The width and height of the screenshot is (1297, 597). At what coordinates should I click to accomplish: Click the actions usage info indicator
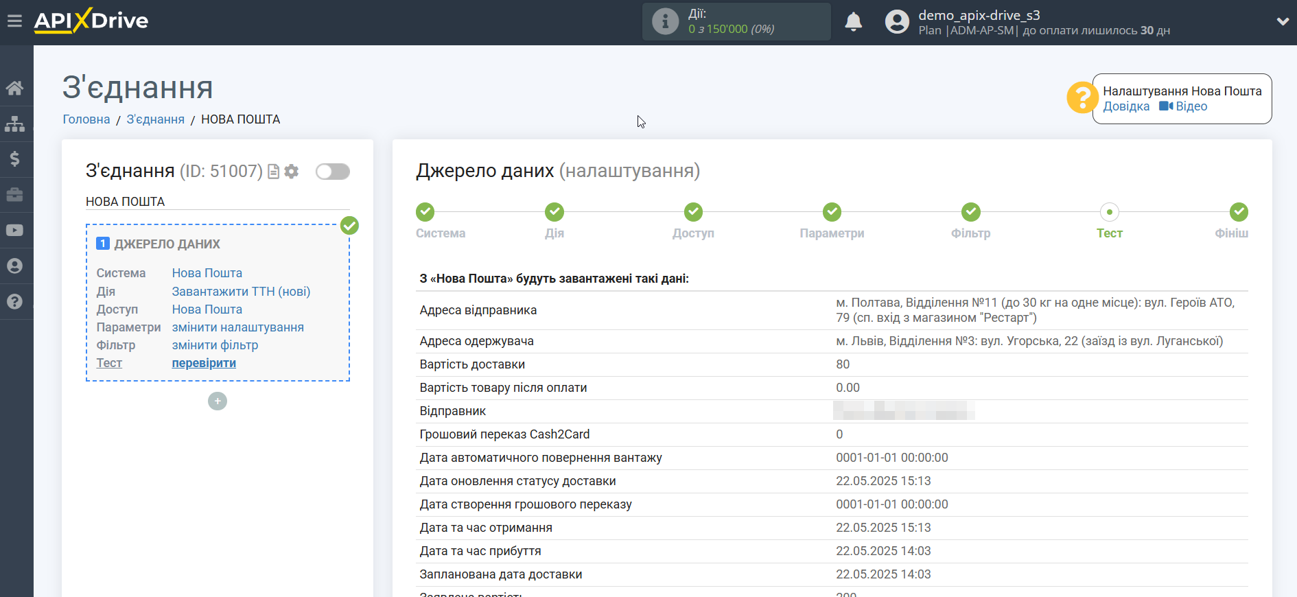point(736,21)
